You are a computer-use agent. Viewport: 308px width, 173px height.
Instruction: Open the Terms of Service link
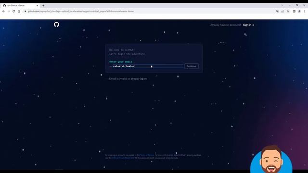(147, 155)
